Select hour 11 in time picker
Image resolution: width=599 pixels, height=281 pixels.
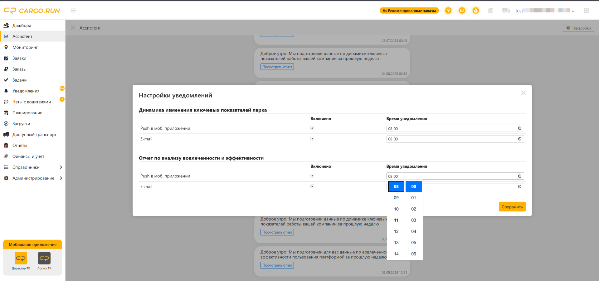click(396, 220)
